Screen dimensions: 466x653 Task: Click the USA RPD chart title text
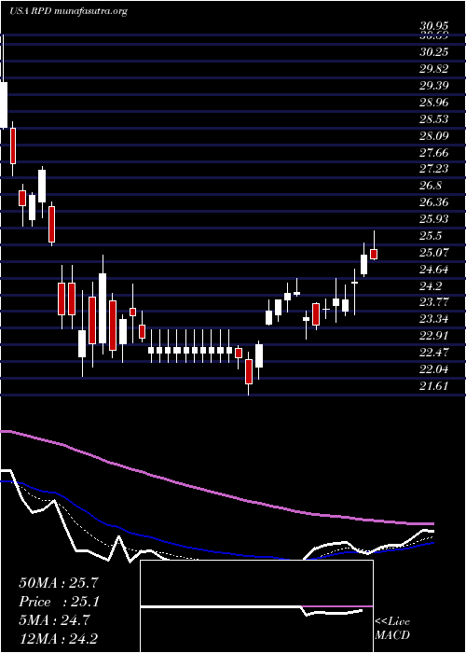click(67, 11)
